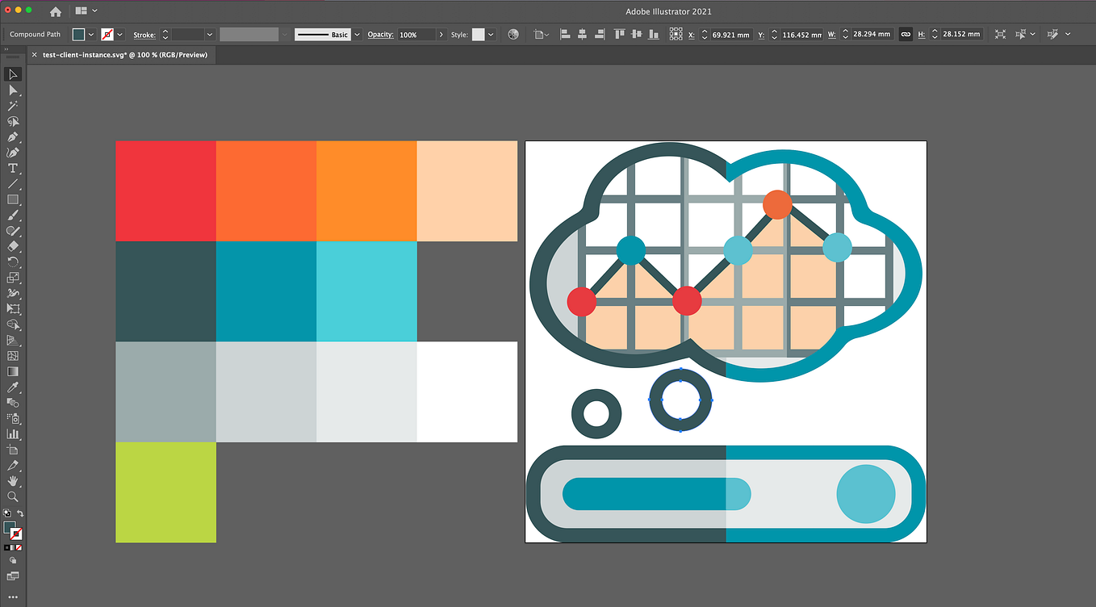The height and width of the screenshot is (607, 1096).
Task: Click the Home button
Action: point(56,11)
